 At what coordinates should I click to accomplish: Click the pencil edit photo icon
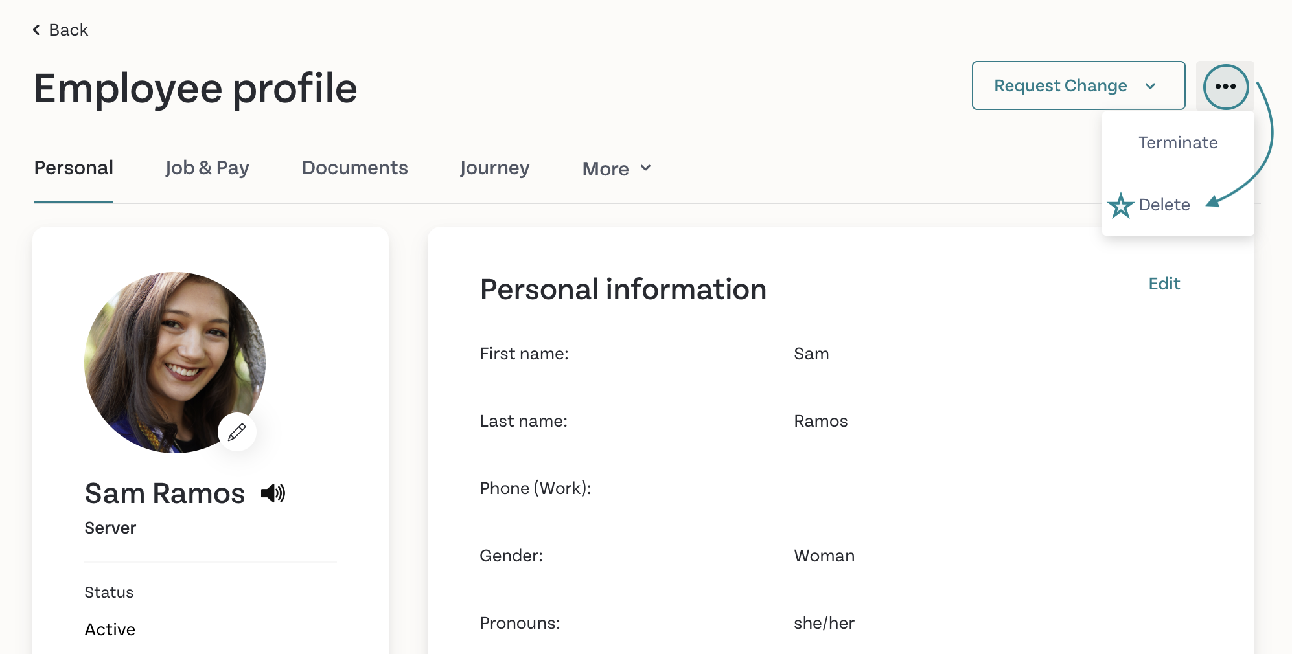pos(237,432)
